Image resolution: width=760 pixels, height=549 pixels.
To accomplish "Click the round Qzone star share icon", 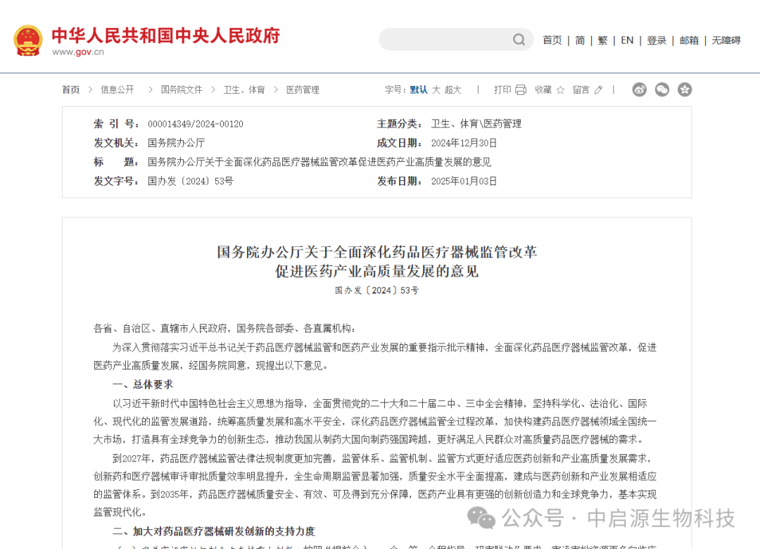I will (684, 89).
